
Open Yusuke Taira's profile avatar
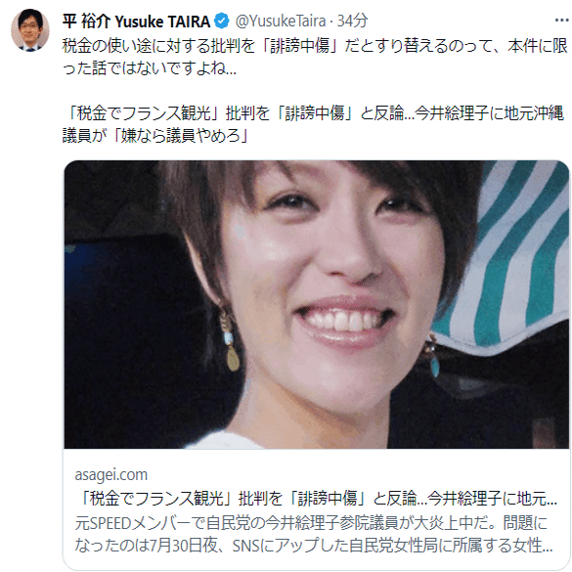pos(30,30)
